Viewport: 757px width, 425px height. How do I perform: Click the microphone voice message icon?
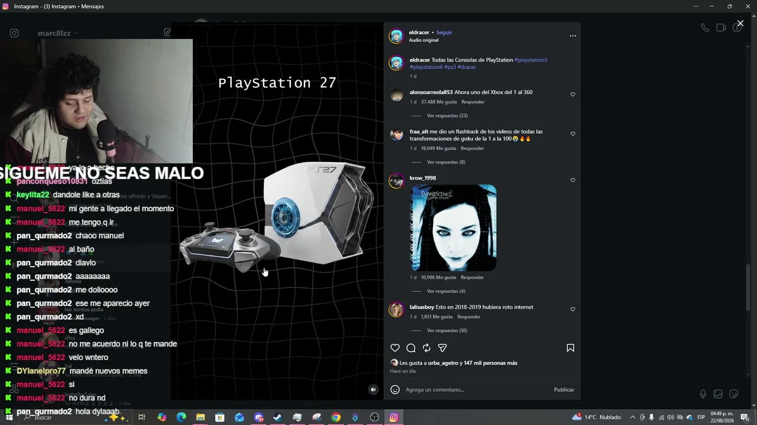coord(703,394)
